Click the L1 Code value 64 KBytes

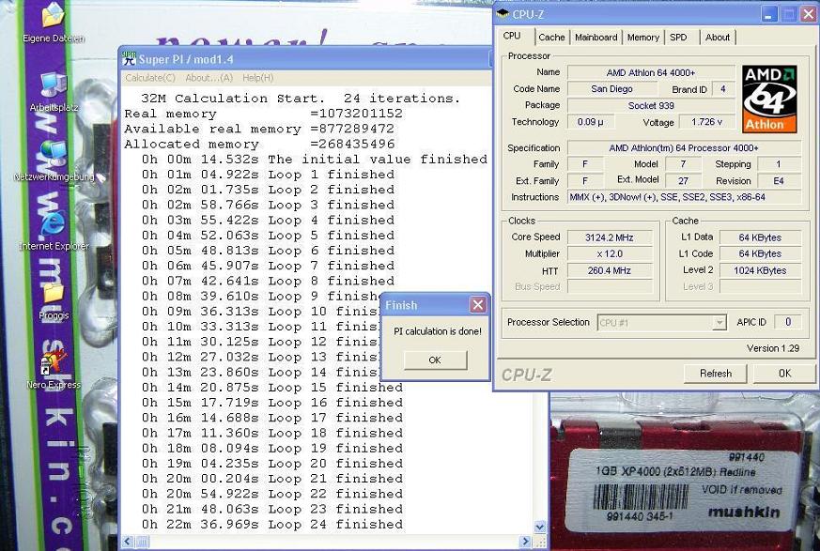pos(760,253)
